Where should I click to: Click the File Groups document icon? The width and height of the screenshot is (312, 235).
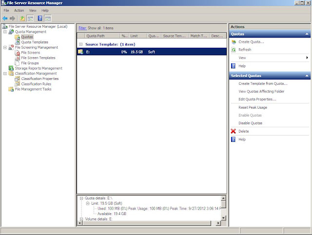pos(18,63)
